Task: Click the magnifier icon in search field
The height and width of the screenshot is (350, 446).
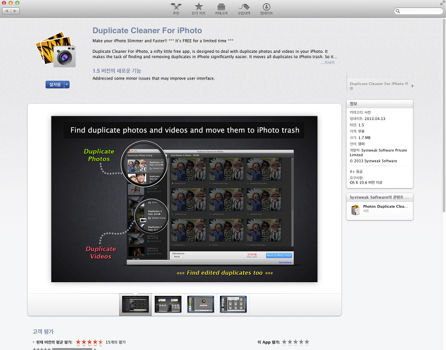Action: point(398,11)
